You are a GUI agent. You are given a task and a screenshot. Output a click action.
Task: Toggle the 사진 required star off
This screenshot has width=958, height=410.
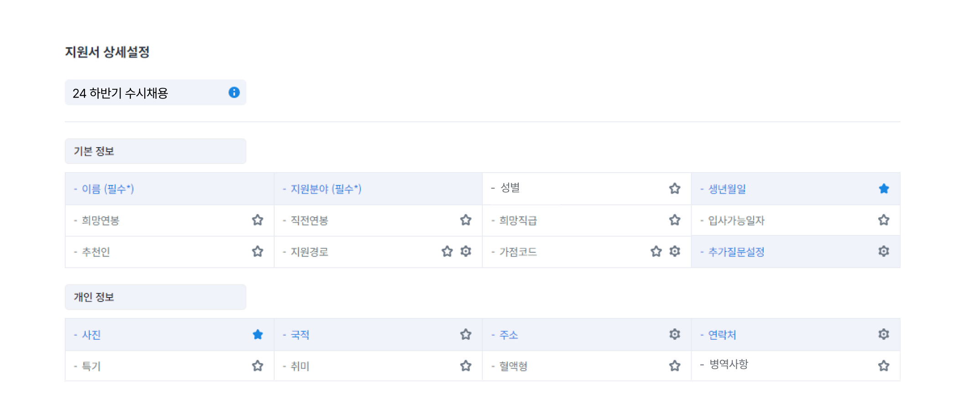(258, 334)
